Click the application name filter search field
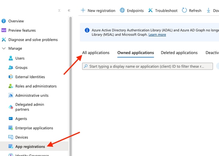The height and width of the screenshot is (156, 219). point(147,66)
